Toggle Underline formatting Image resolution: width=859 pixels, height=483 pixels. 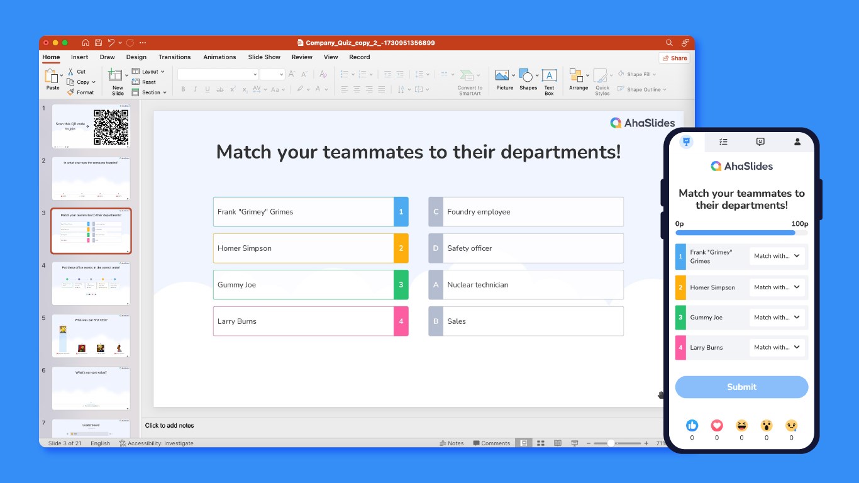tap(208, 89)
